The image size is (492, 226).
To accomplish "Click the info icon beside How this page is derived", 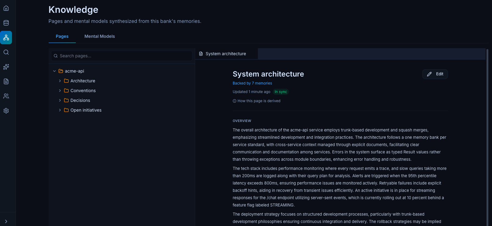I will pos(235,101).
